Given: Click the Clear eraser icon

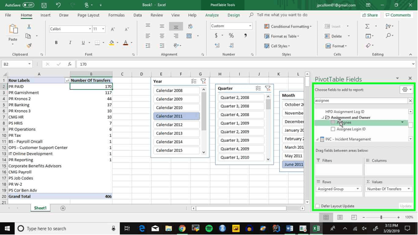Looking at the screenshot, I should [368, 46].
